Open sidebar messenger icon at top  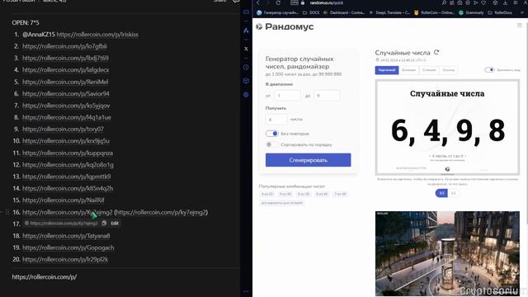pyautogui.click(x=246, y=12)
